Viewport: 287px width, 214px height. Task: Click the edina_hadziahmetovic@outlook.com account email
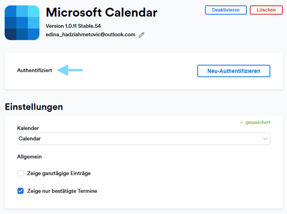click(90, 35)
